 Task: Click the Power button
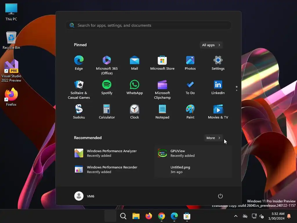[220, 196]
